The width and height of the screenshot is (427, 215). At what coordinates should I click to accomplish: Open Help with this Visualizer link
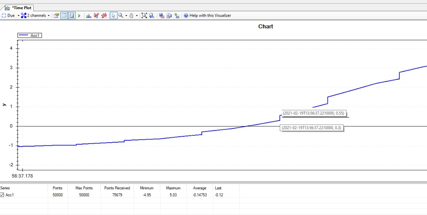[x=210, y=15]
